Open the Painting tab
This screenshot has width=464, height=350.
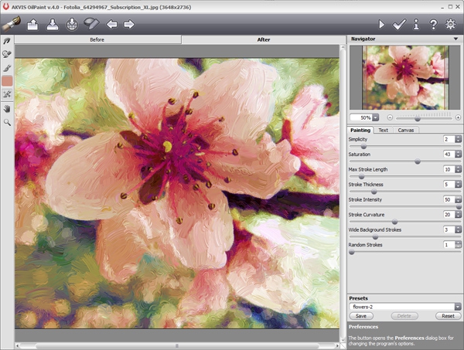360,130
